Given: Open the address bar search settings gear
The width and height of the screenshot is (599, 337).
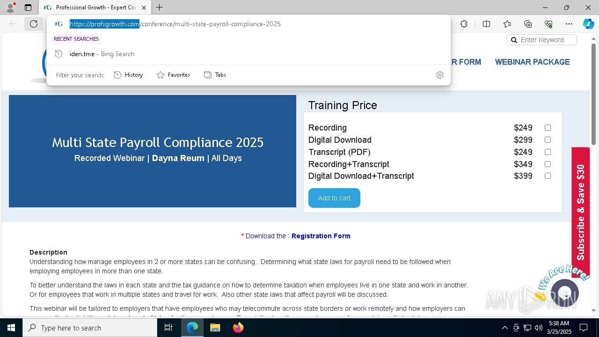Looking at the screenshot, I should pos(440,75).
